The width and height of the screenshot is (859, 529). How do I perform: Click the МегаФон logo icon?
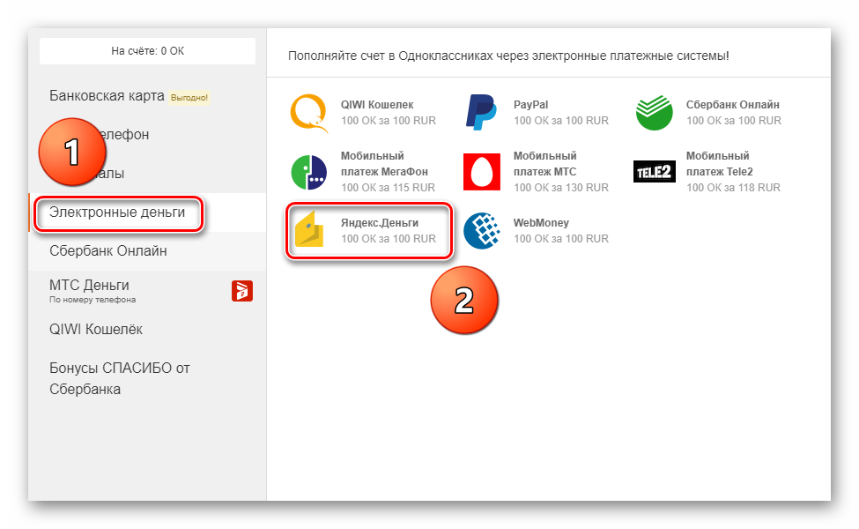coord(309,172)
